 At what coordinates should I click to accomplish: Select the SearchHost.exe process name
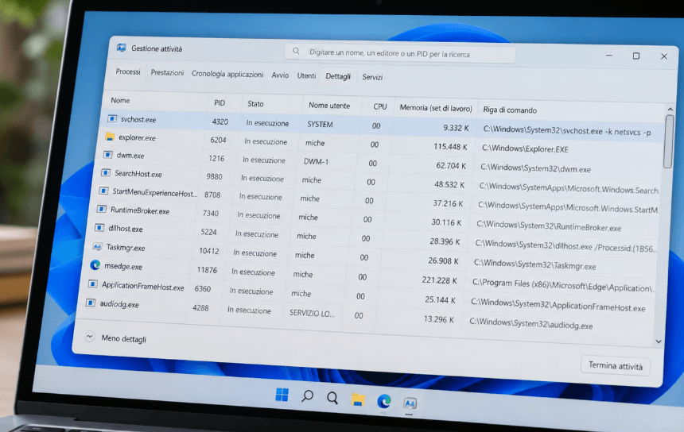(138, 174)
